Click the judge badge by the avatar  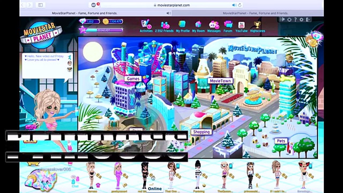(31, 121)
